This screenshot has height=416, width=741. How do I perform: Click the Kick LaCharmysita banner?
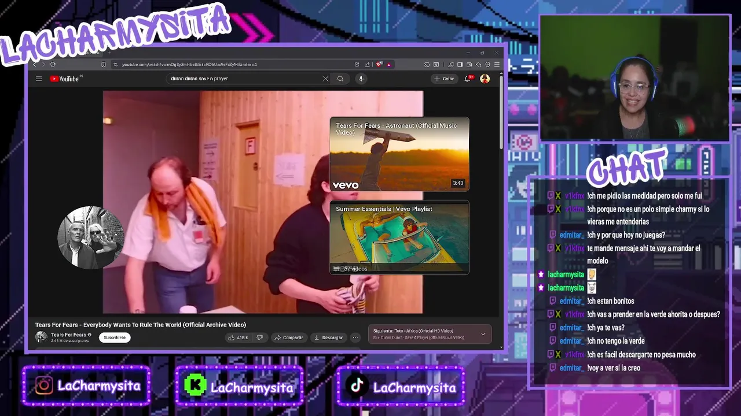239,386
